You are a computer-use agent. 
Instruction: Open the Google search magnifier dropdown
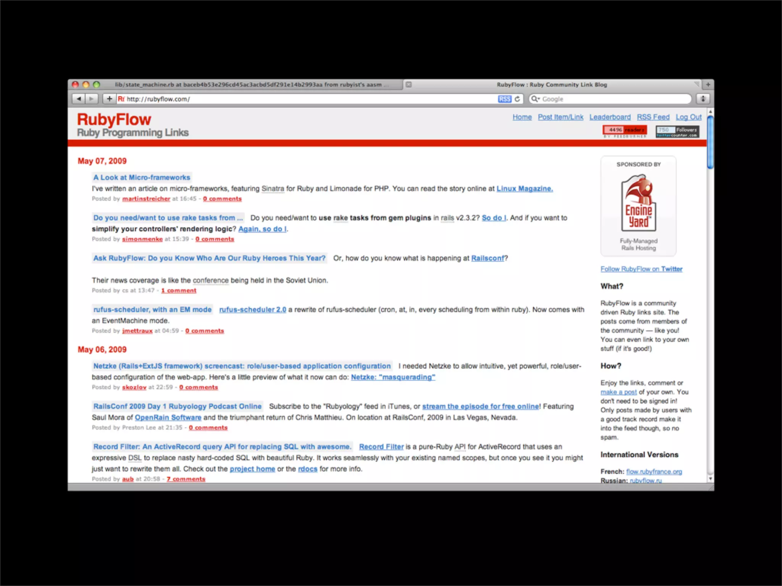(536, 99)
